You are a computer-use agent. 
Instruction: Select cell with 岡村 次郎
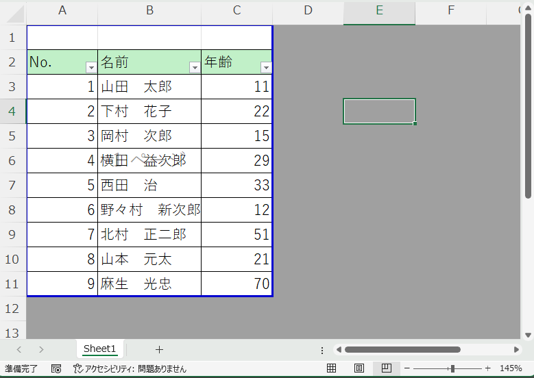[149, 136]
